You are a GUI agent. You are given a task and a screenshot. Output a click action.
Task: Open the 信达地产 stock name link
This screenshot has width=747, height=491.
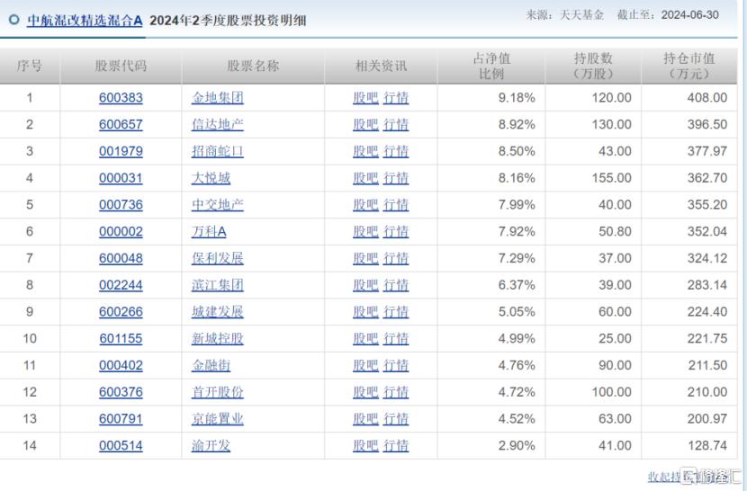218,124
